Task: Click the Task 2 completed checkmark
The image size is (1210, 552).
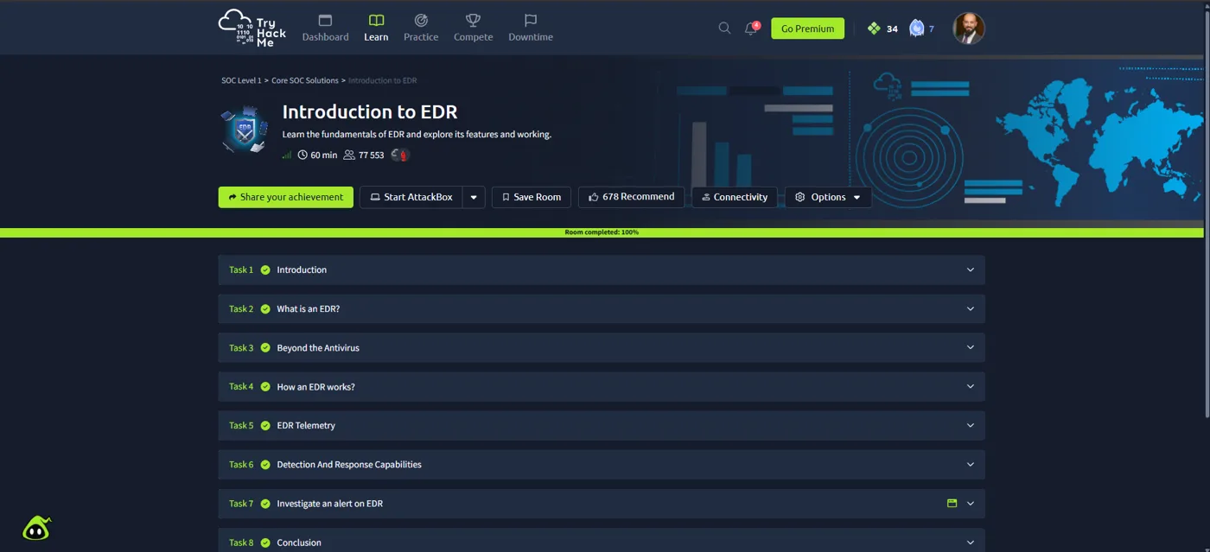Action: coord(265,309)
